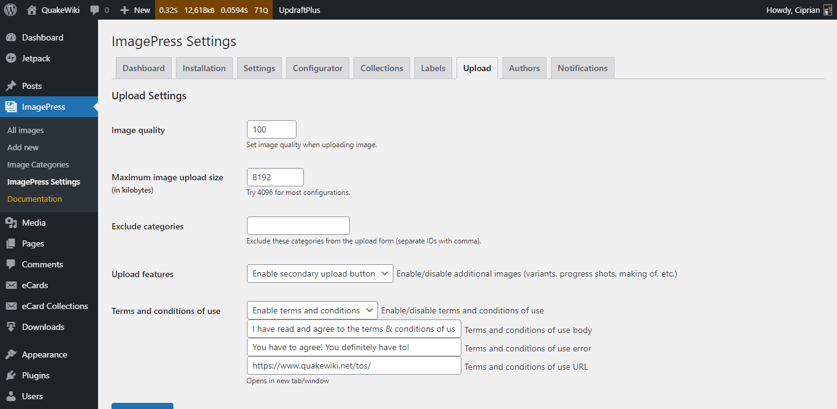The image size is (837, 409).
Task: Focus the Exclude categories text field
Action: click(x=298, y=226)
